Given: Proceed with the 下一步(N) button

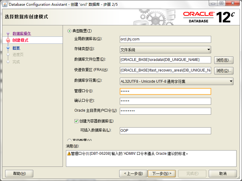Looking at the screenshot, I should [x=162, y=174].
